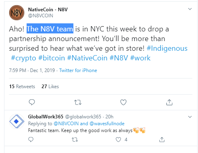
Task: View the 27 Likes list
Action: coord(50,87)
